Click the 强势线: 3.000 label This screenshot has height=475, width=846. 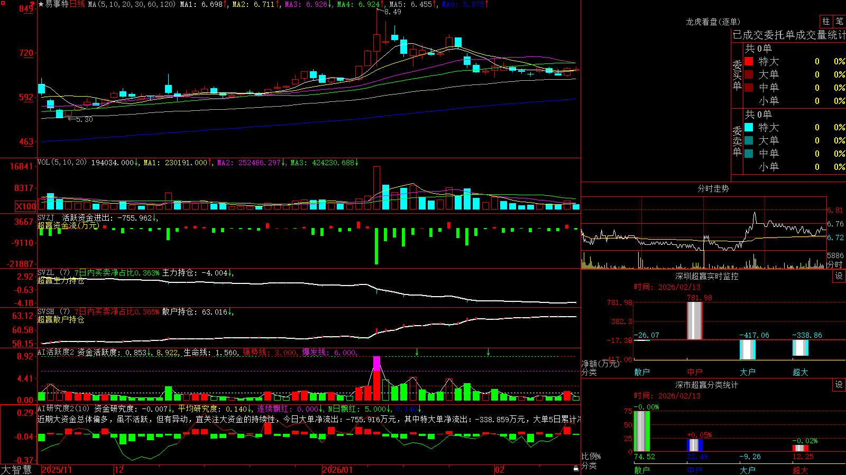click(270, 352)
